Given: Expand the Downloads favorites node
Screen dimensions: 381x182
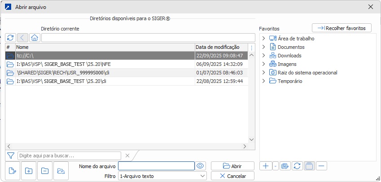Looking at the screenshot, I should click(263, 56).
